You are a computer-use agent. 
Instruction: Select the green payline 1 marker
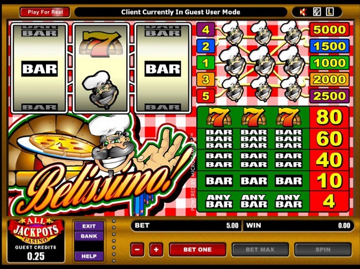[205, 63]
